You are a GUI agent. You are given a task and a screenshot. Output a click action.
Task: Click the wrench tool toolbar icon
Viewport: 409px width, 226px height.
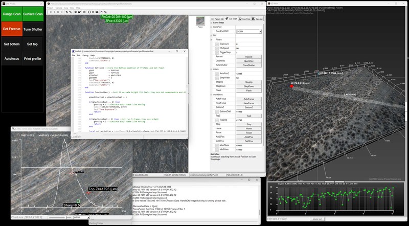[70, 12]
